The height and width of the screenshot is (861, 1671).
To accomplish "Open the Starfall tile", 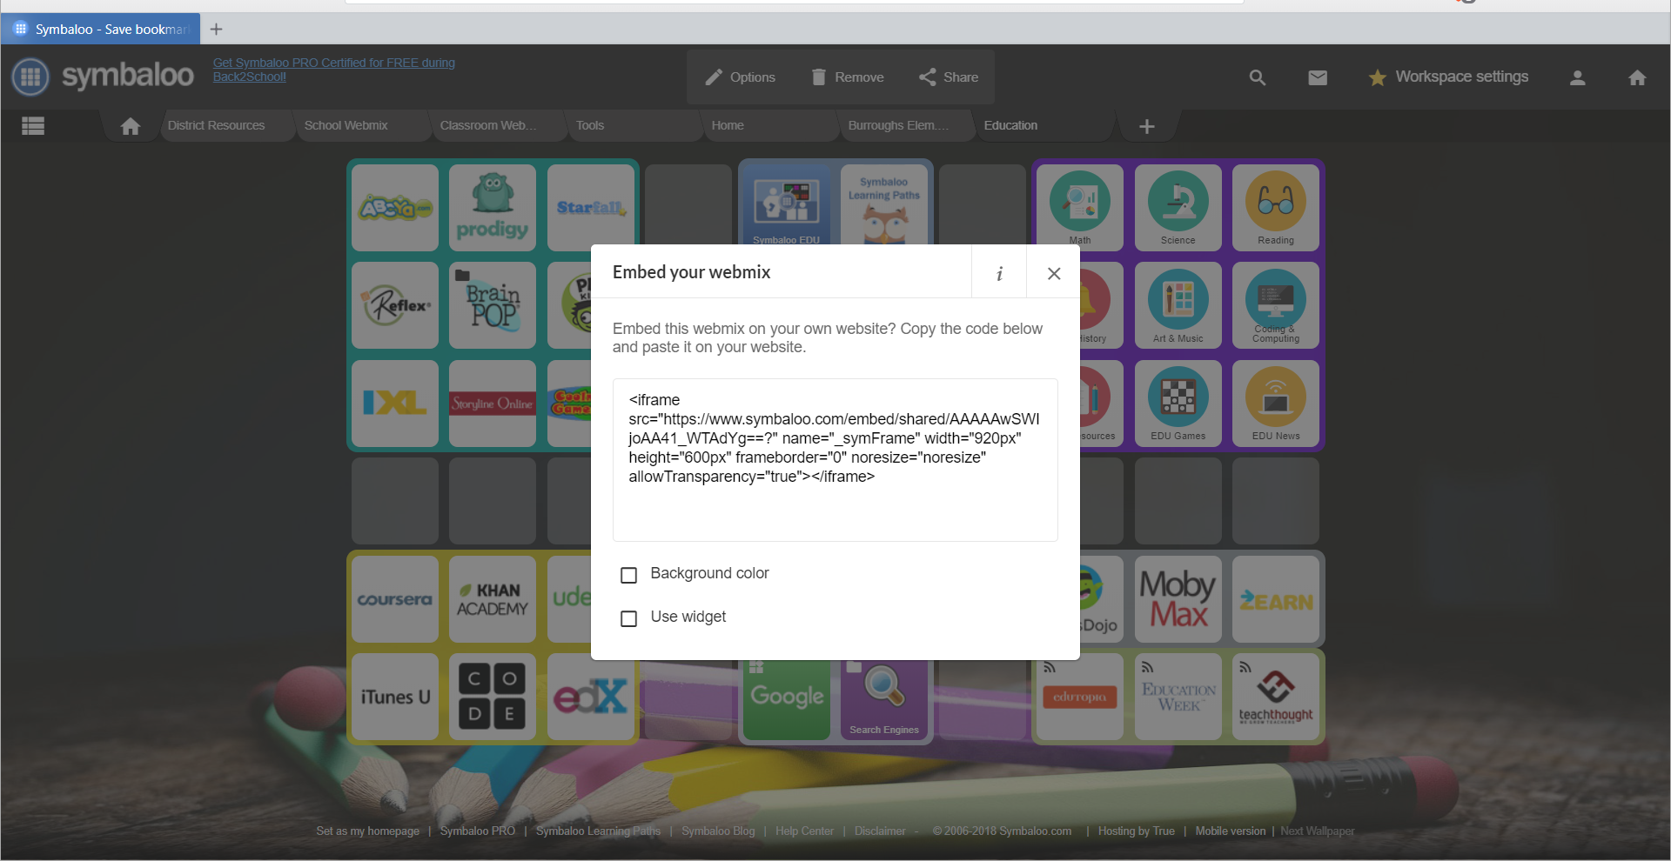I will click(591, 208).
